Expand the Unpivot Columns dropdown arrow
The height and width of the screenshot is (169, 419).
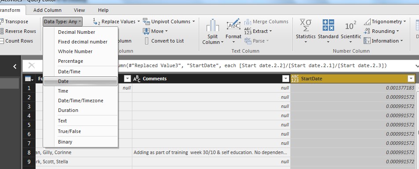tap(193, 22)
